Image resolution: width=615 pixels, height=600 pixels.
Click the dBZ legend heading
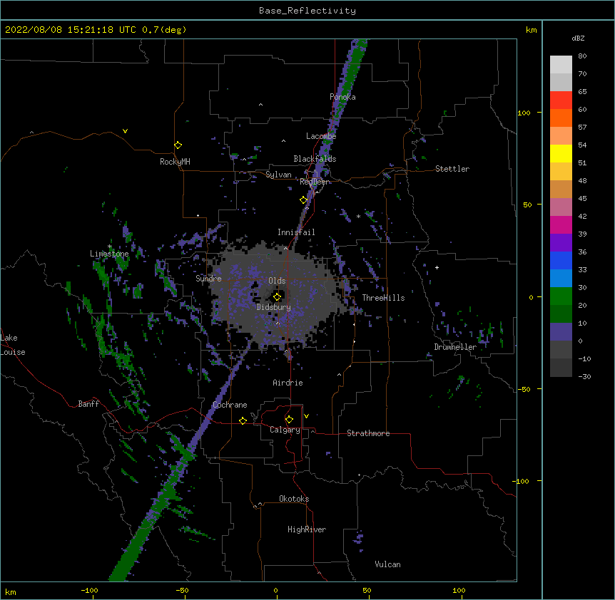tap(578, 38)
